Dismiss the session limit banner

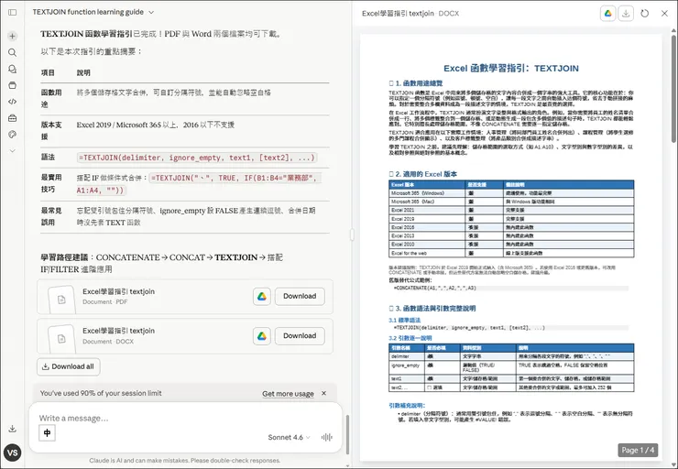[x=323, y=393]
